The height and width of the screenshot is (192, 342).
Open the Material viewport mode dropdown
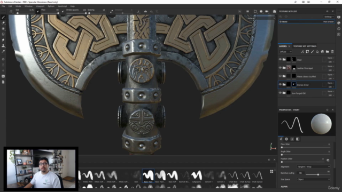point(261,18)
